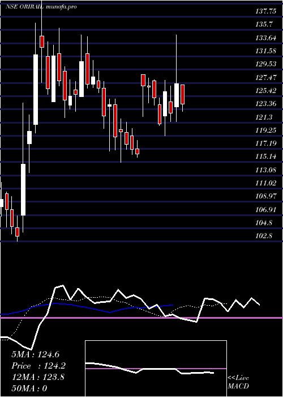Click the blue moving average line
The height and width of the screenshot is (397, 283).
[x=86, y=307]
